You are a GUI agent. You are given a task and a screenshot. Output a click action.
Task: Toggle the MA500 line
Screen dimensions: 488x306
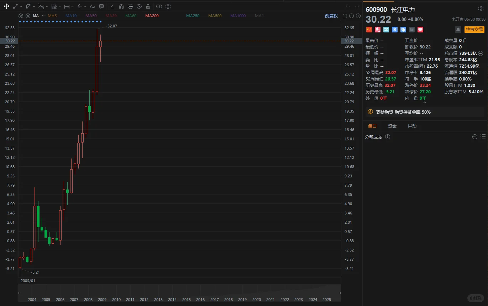pyautogui.click(x=215, y=16)
